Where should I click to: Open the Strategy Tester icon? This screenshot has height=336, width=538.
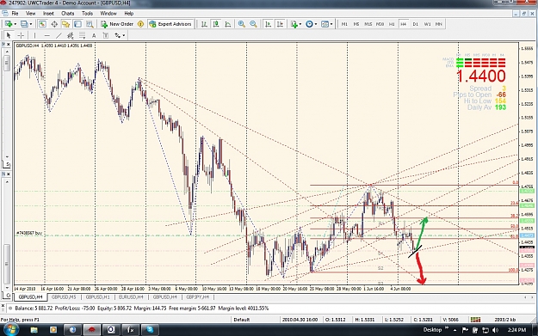(x=90, y=24)
